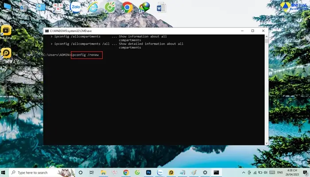Open the Control Panel desktop shortcut
The height and width of the screenshot is (177, 310).
pos(41,8)
